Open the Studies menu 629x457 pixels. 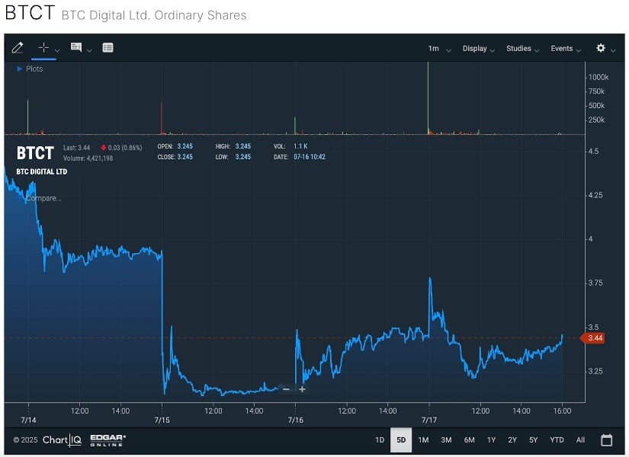click(x=522, y=49)
